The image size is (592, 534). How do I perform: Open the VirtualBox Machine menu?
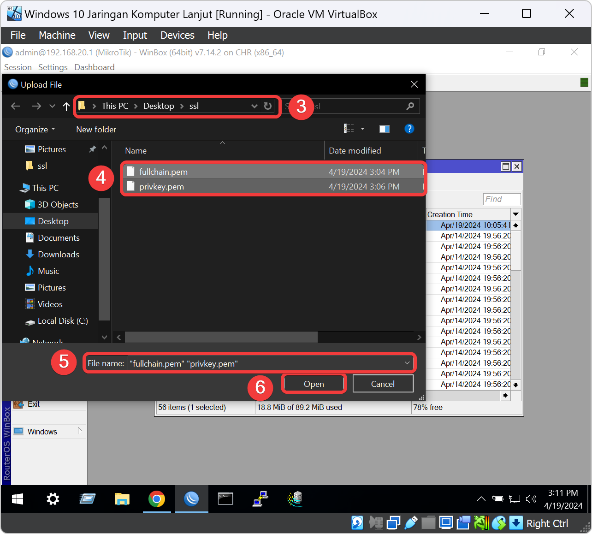(57, 36)
